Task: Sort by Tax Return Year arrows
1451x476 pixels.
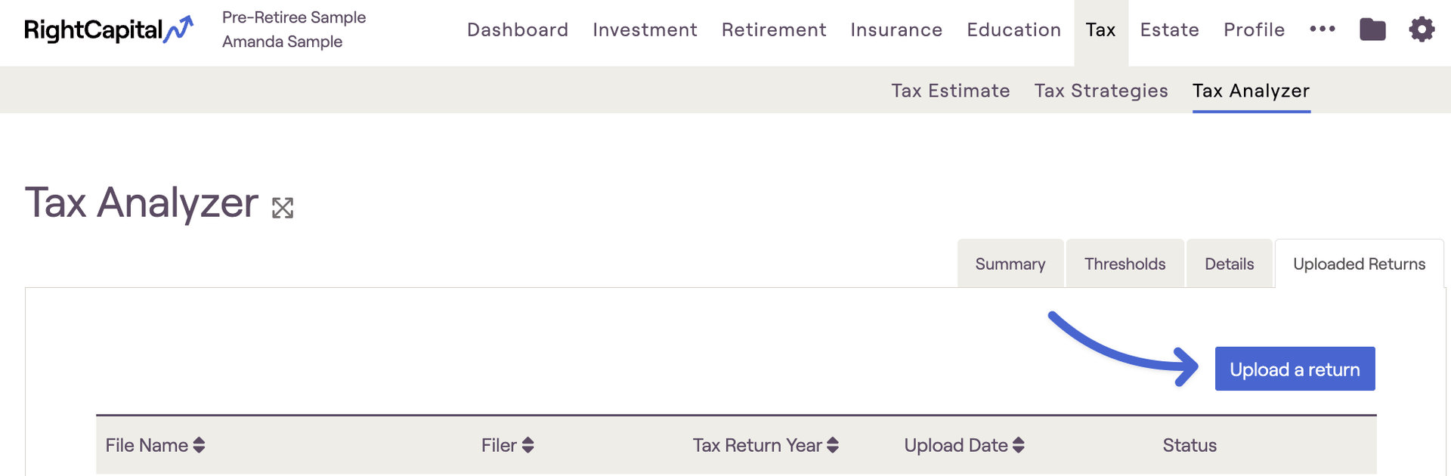Action: pos(833,445)
